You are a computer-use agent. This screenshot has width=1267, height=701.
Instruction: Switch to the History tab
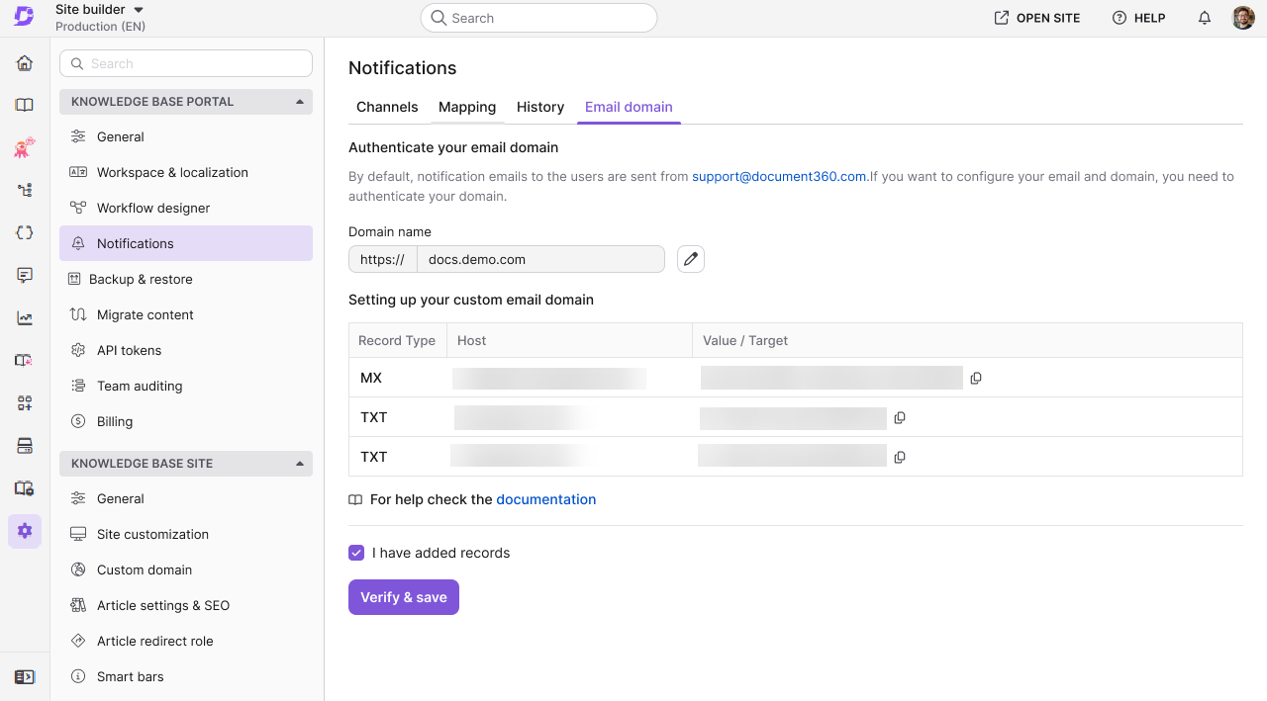pos(540,107)
